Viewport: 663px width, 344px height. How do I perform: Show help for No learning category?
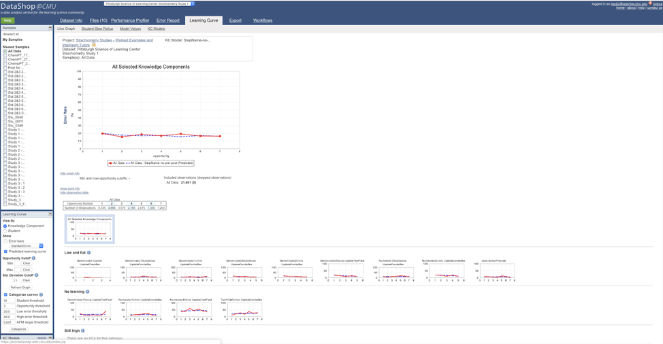(x=88, y=291)
